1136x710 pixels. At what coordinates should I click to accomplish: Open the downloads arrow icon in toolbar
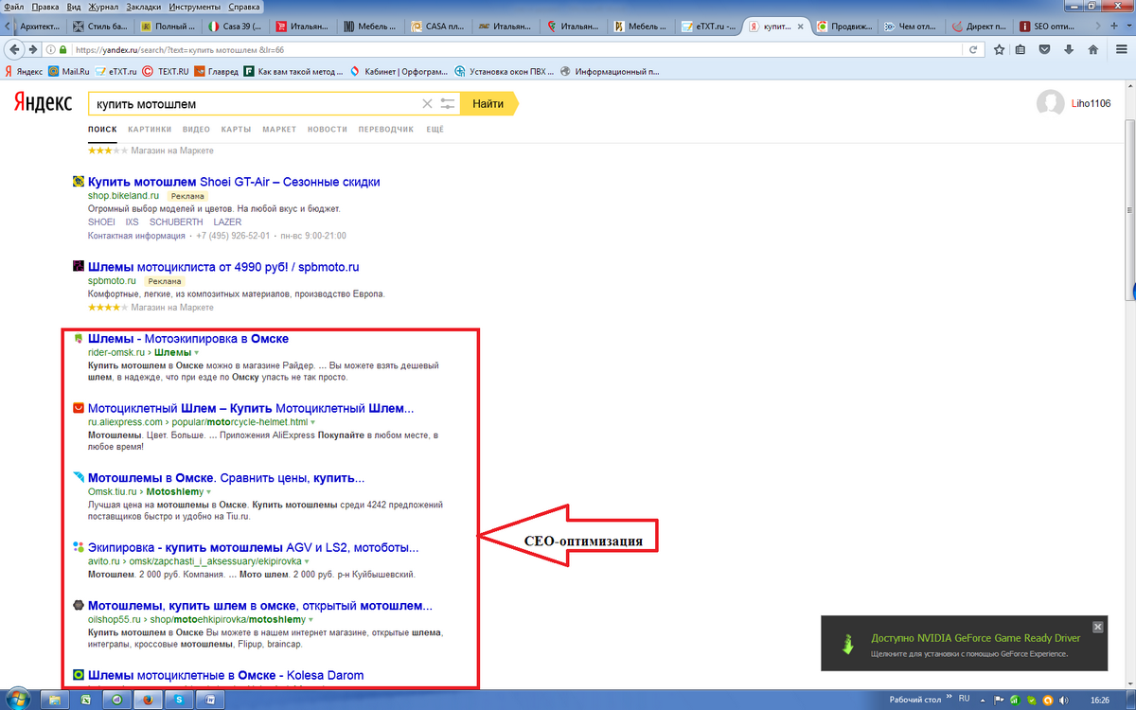(x=1071, y=49)
